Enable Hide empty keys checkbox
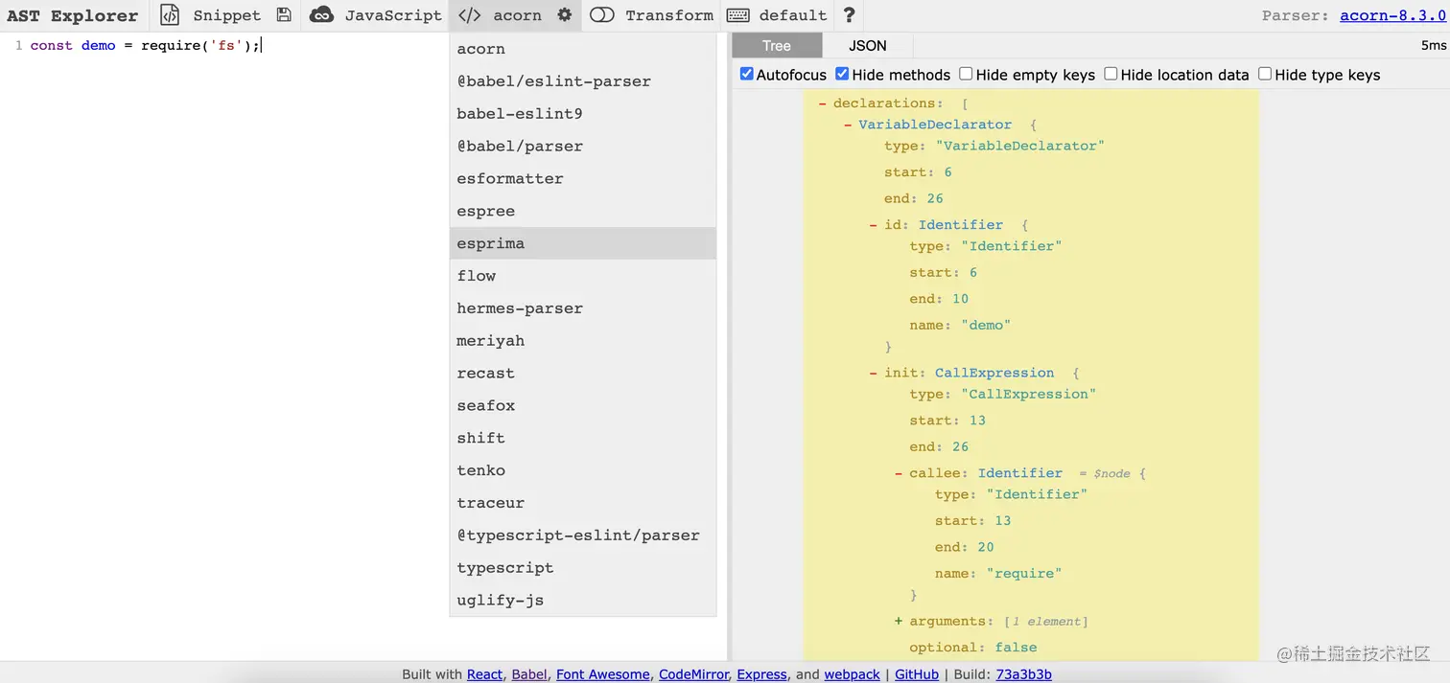 point(966,74)
